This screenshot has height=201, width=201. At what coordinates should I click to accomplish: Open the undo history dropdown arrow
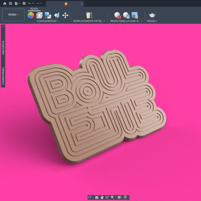[33, 3]
